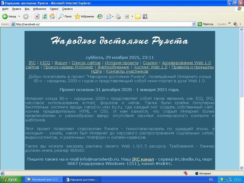Open Favorites (Избранное) star button
Screen dimensions: 244x183
(84, 16)
